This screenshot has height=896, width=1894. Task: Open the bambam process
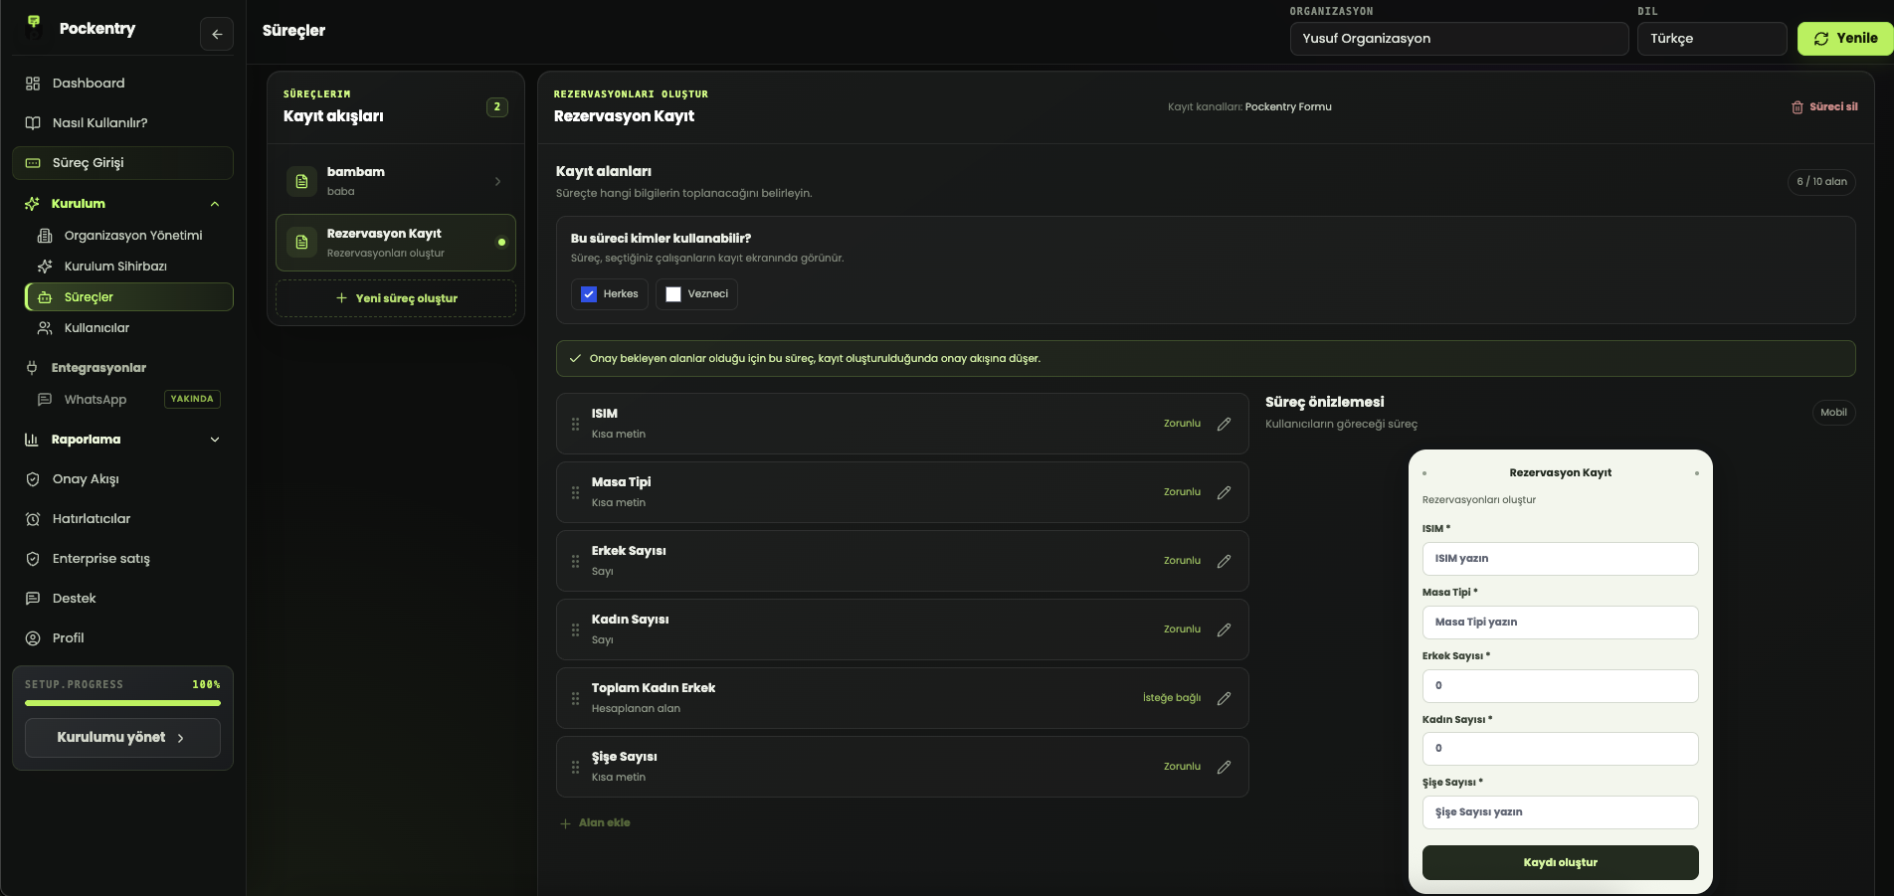pyautogui.click(x=396, y=181)
